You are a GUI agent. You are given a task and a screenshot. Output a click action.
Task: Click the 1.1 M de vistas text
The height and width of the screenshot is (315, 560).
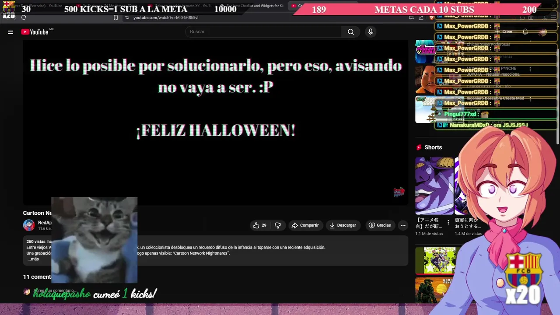[x=429, y=234]
